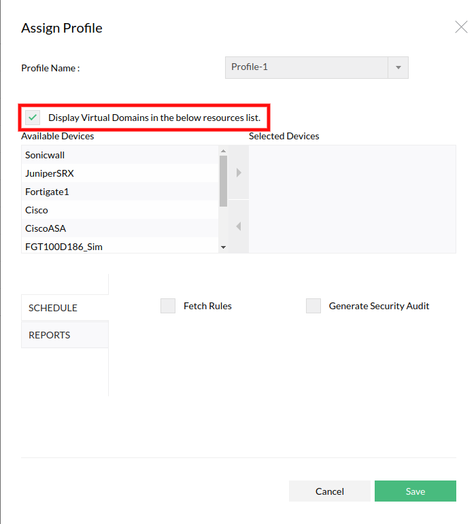
Task: Click the left arrow to remove device
Action: tap(239, 226)
